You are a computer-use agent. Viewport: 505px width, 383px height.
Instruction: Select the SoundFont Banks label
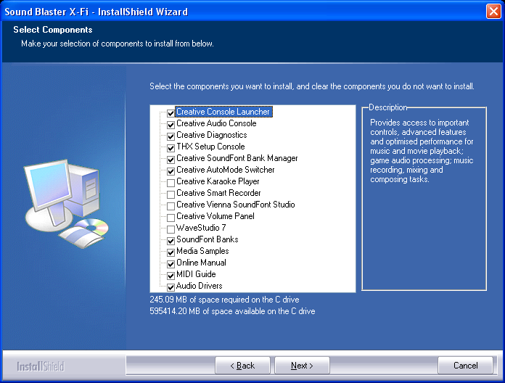[207, 239]
